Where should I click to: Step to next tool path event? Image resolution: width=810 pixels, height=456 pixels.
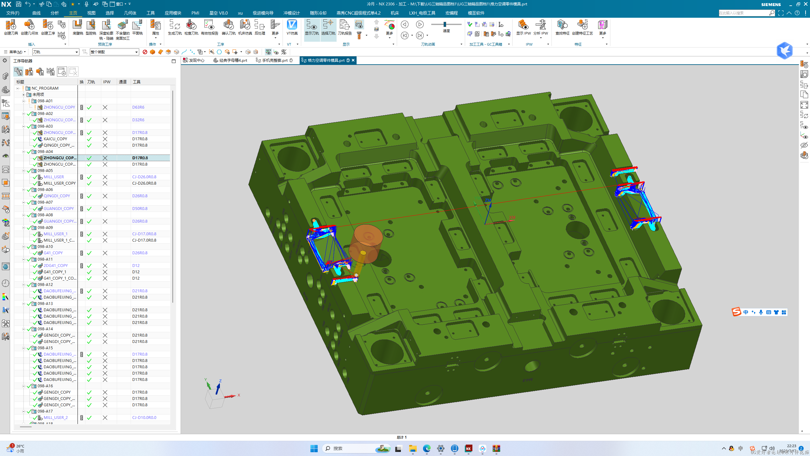pyautogui.click(x=420, y=35)
